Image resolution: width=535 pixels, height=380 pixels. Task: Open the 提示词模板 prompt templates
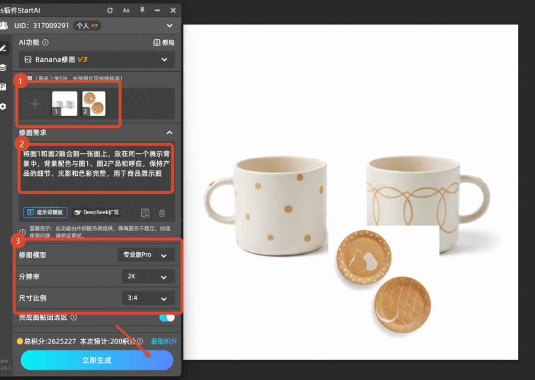pos(45,212)
